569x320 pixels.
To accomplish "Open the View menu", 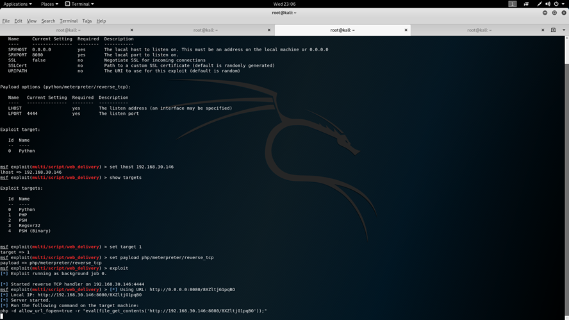I will click(31, 21).
